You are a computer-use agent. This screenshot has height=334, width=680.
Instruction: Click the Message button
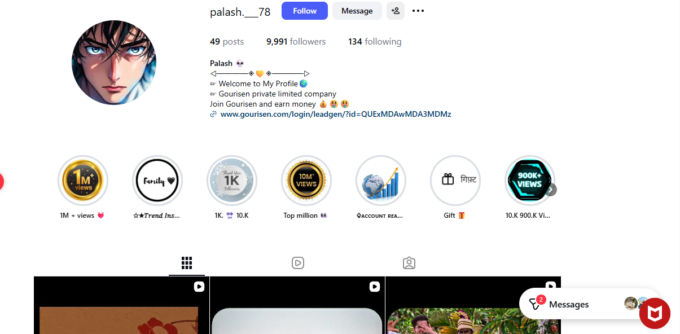[x=357, y=11]
